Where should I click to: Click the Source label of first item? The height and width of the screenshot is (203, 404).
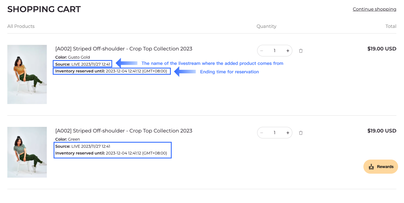[63, 64]
